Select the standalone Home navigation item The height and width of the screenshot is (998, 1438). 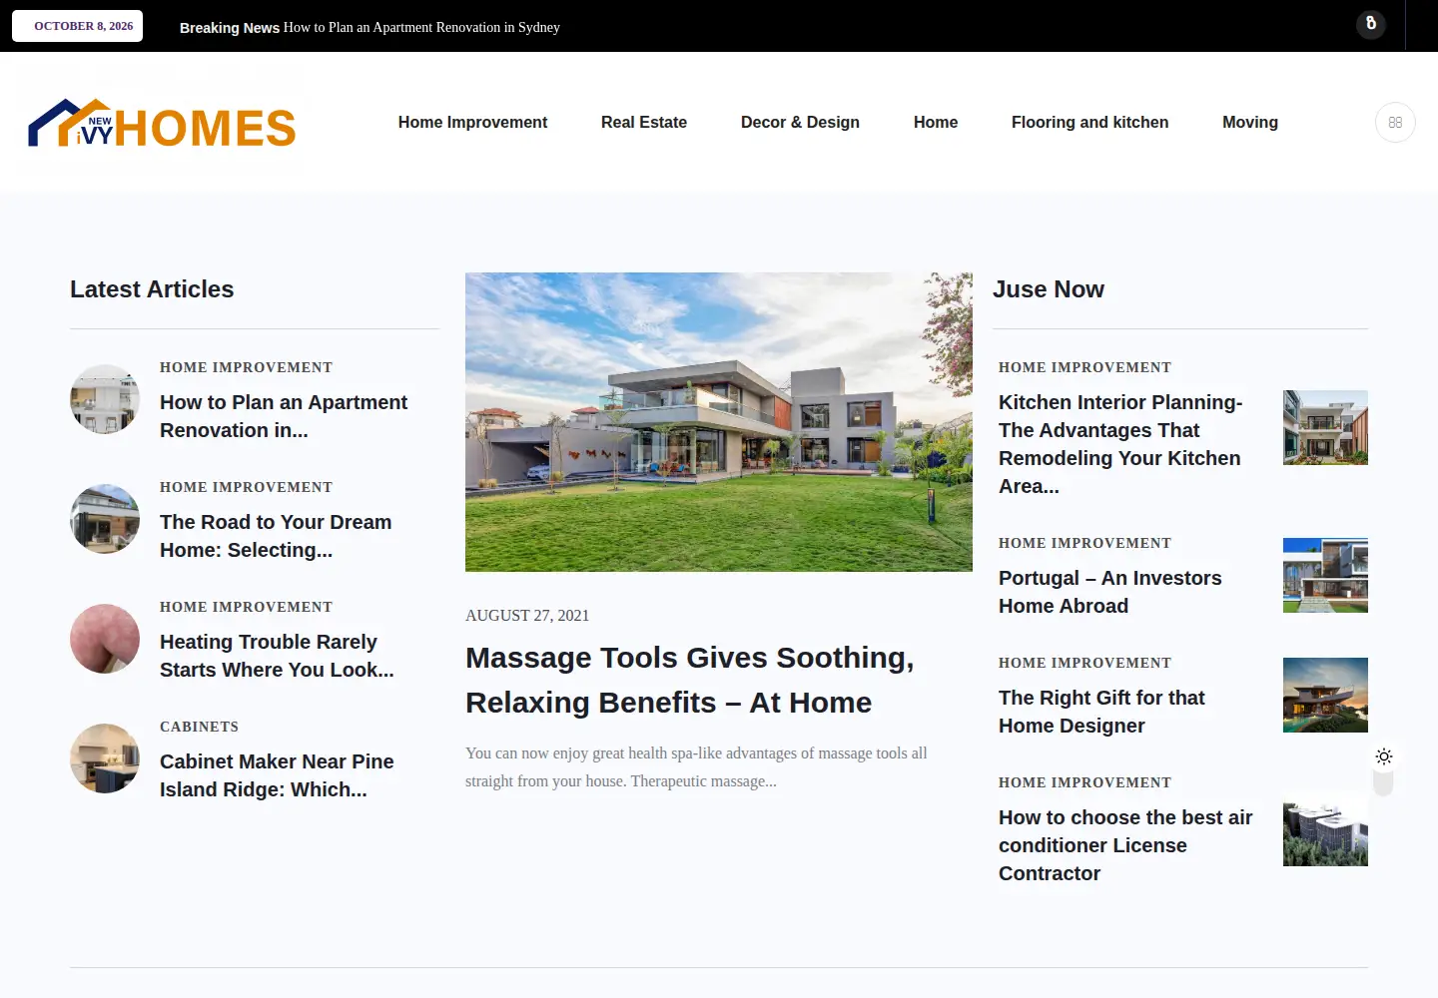936,122
